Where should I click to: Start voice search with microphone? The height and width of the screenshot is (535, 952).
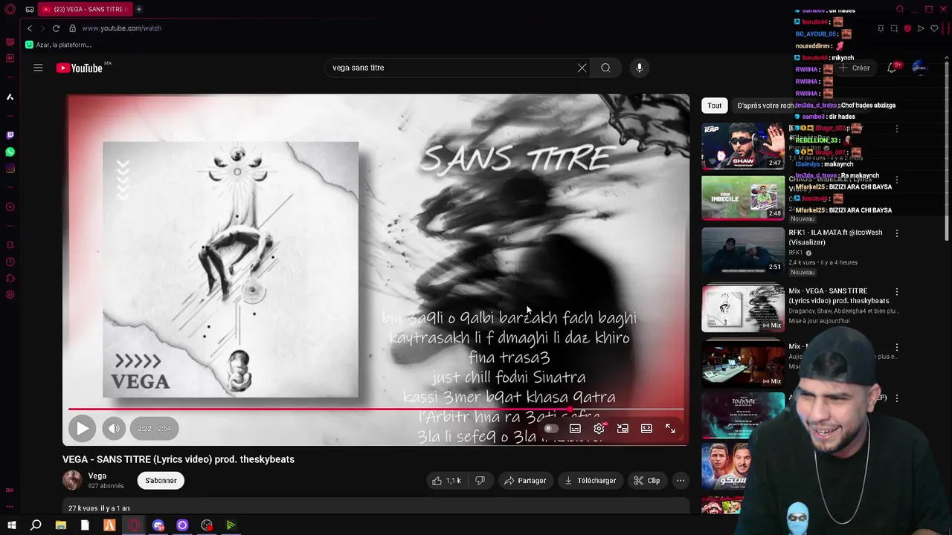click(x=640, y=68)
